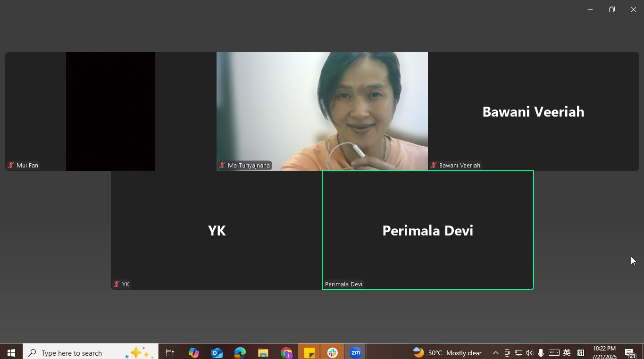Open the language input indicator 英
Viewport: 644px width, 359px height.
[567, 353]
